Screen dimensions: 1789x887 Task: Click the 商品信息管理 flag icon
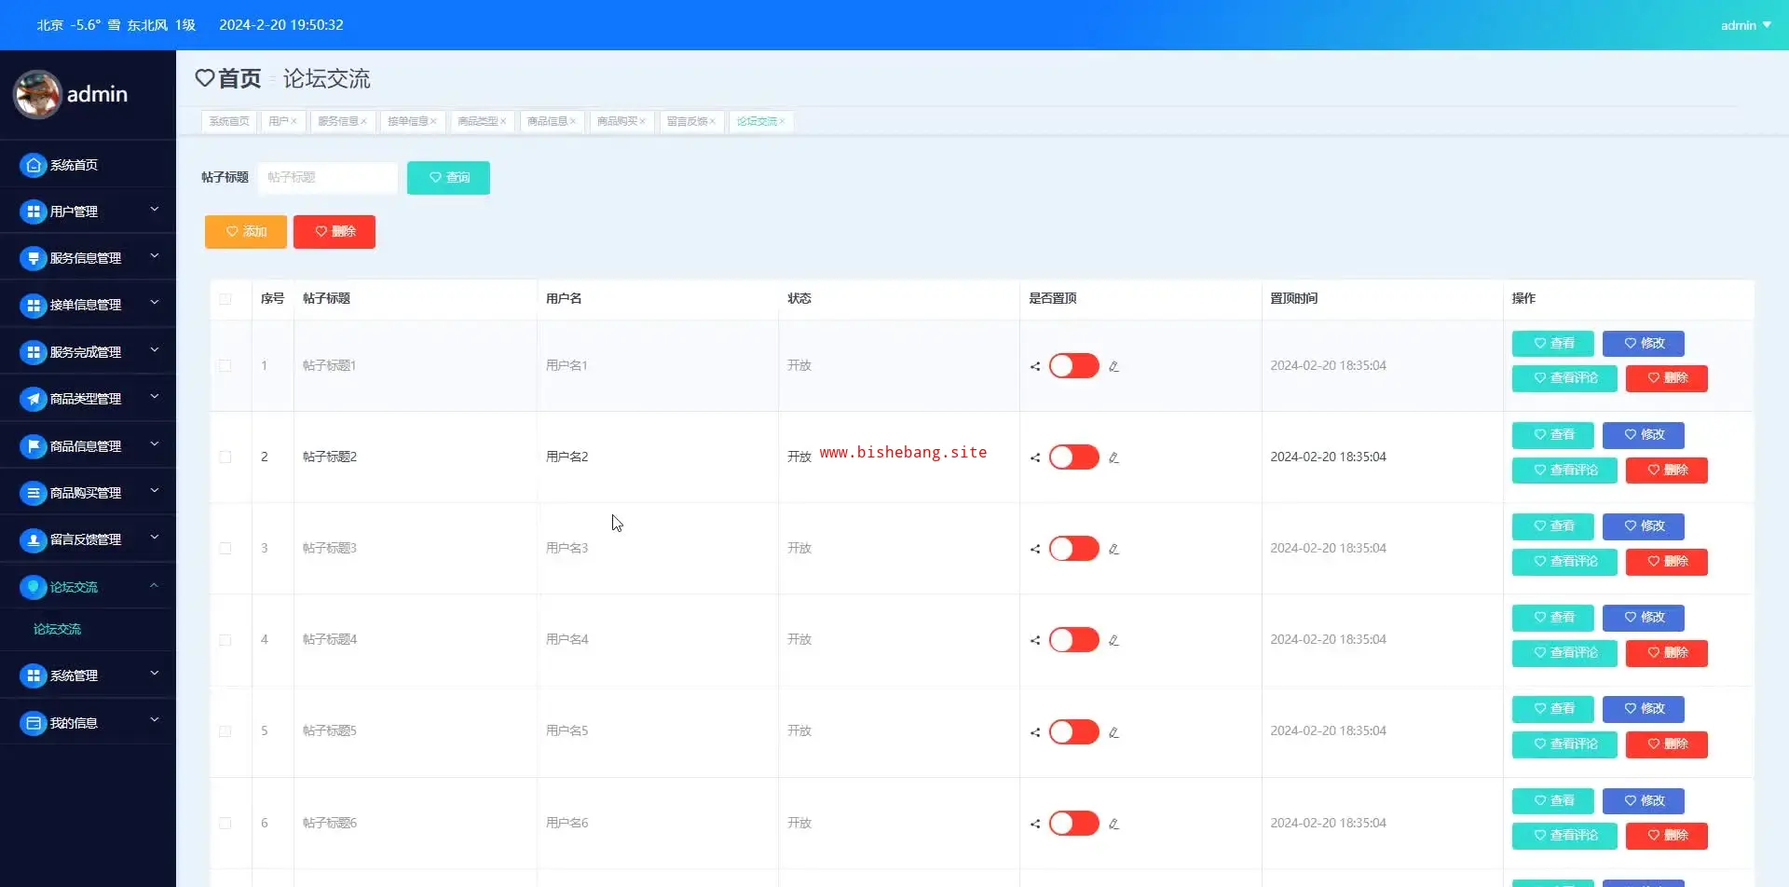click(34, 446)
